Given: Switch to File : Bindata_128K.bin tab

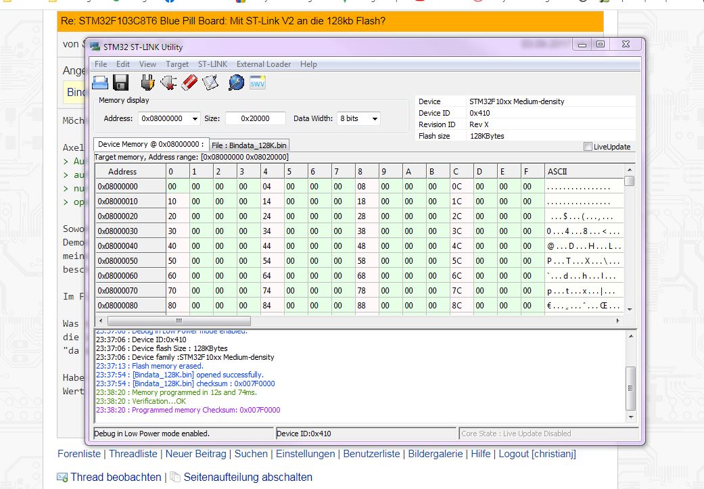Looking at the screenshot, I should coord(249,145).
